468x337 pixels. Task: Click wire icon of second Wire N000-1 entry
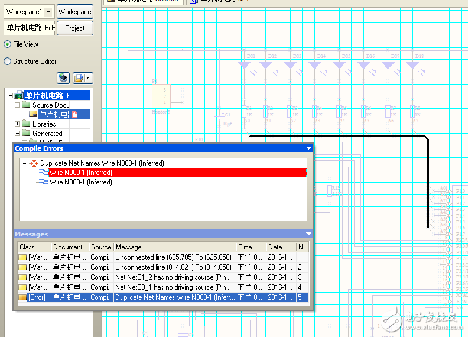(44, 182)
